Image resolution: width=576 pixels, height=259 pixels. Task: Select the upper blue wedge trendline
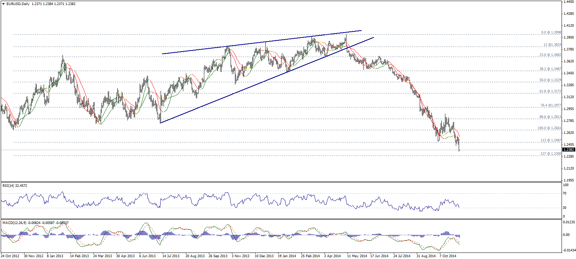[x=262, y=42]
